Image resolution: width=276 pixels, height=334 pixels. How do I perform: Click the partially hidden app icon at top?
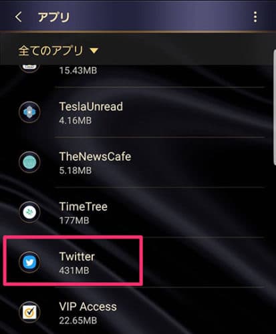pyautogui.click(x=29, y=68)
